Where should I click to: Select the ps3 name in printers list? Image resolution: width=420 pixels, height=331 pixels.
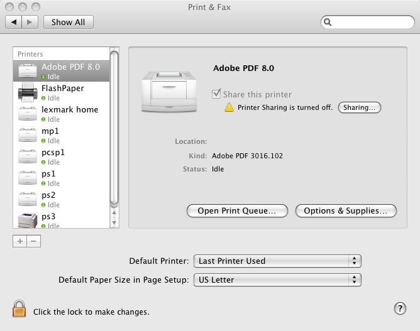48,217
